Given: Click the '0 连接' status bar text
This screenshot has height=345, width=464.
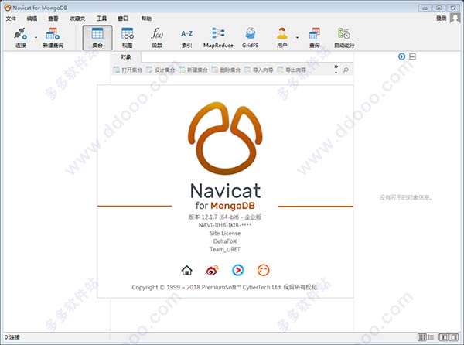Looking at the screenshot, I should (12, 337).
